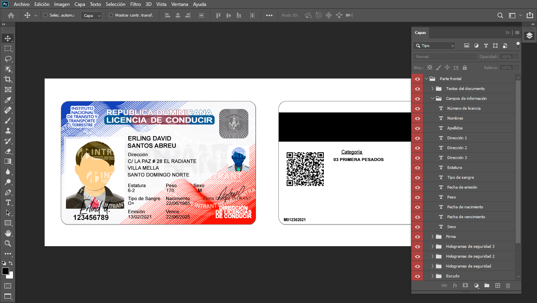
Task: Filter layers by pixel layers
Action: click(x=467, y=46)
